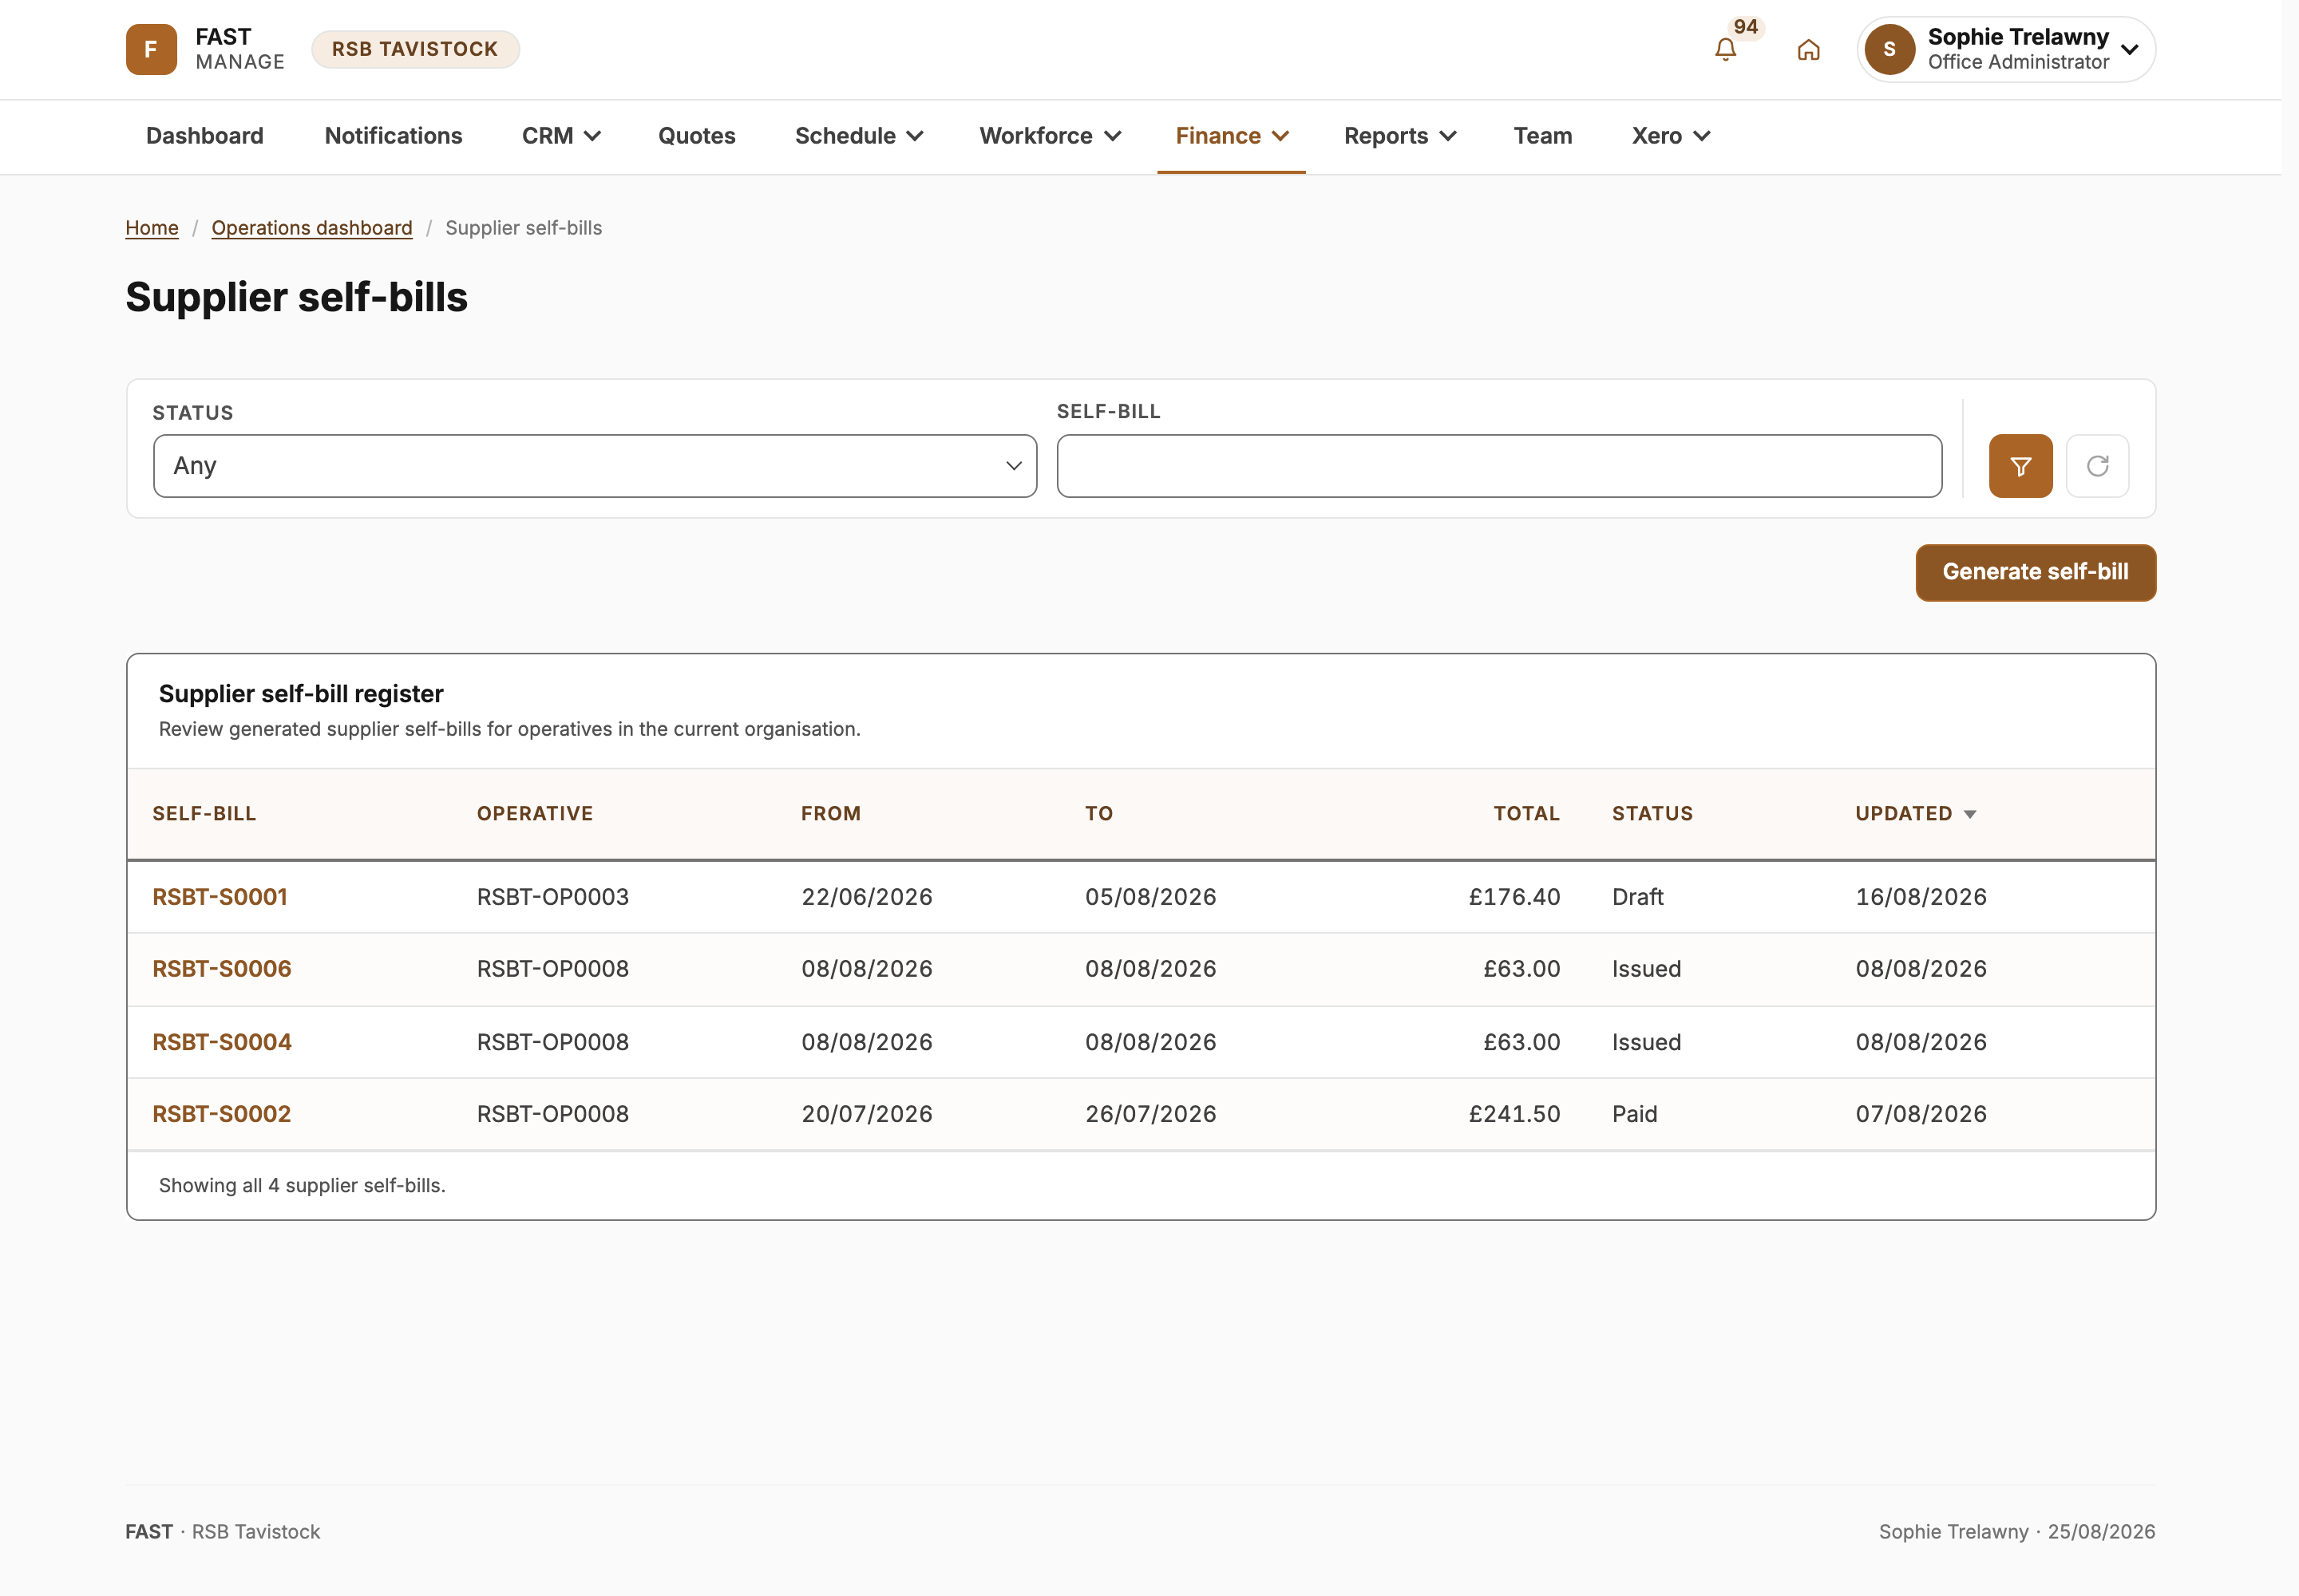2299x1596 pixels.
Task: Click the RSB Tavistock organisation badge
Action: coord(415,49)
